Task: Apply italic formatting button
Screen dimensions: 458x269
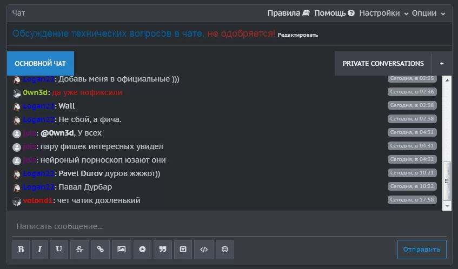Action: click(x=39, y=250)
